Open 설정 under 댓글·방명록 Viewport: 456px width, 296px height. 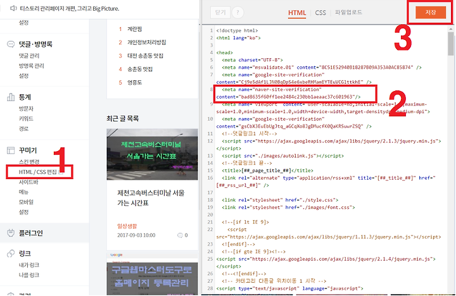tap(24, 76)
